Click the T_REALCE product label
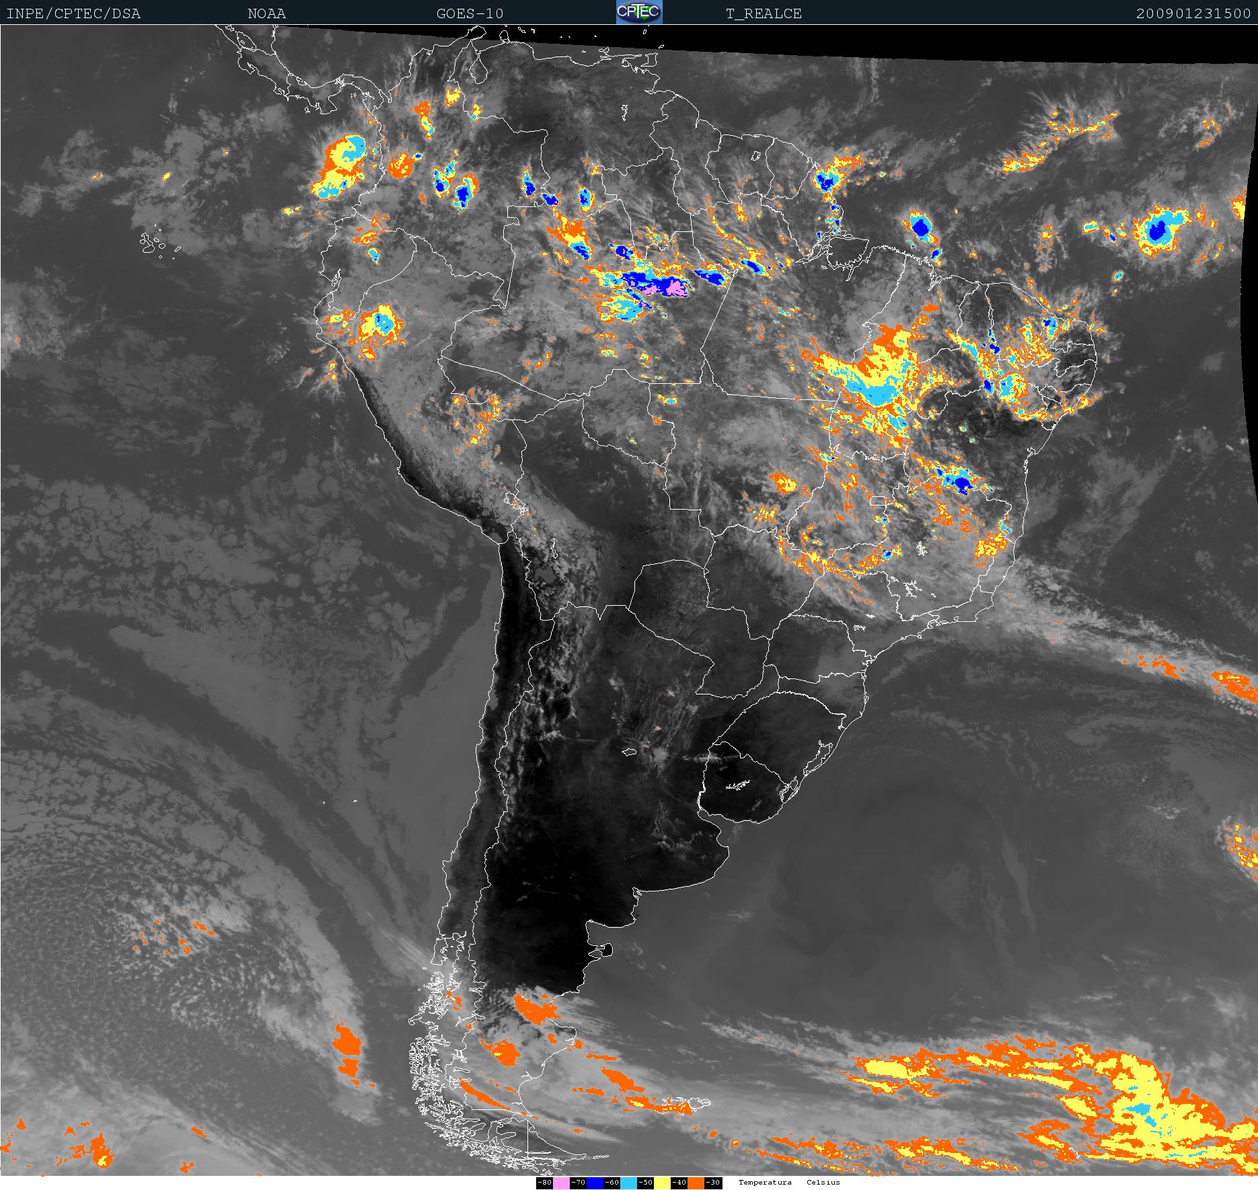Screen dimensions: 1258x1190 pyautogui.click(x=764, y=13)
